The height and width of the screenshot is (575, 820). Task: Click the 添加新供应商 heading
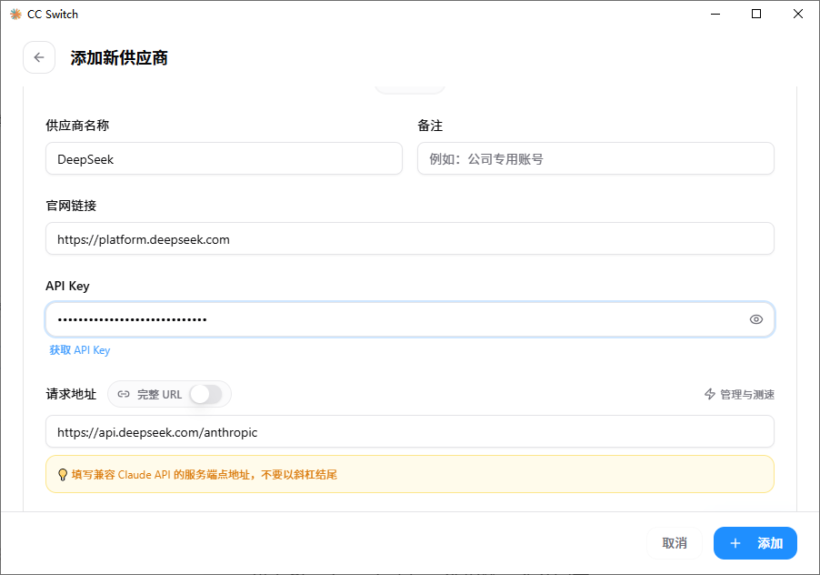(119, 57)
